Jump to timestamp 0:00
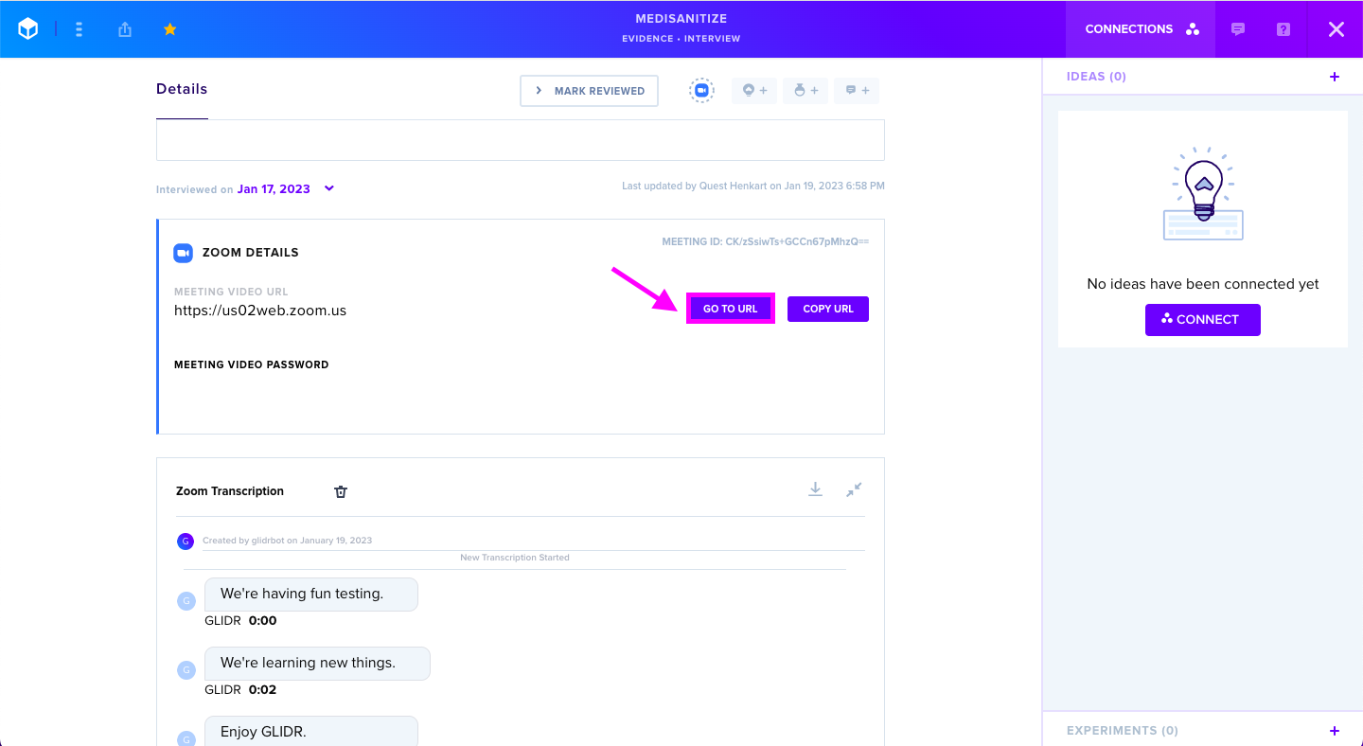1363x746 pixels. (x=262, y=621)
